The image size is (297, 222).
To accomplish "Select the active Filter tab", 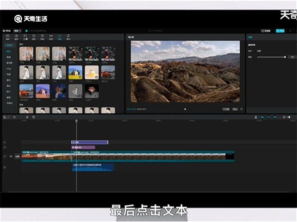I will point(60,37).
